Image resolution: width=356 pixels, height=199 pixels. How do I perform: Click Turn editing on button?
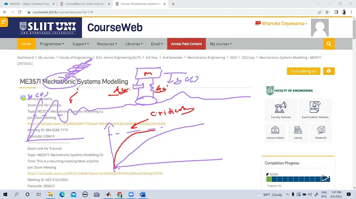tap(304, 71)
